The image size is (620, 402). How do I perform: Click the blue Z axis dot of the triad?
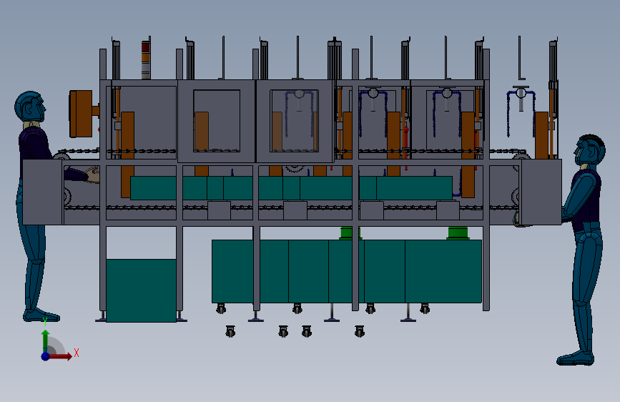pos(46,356)
